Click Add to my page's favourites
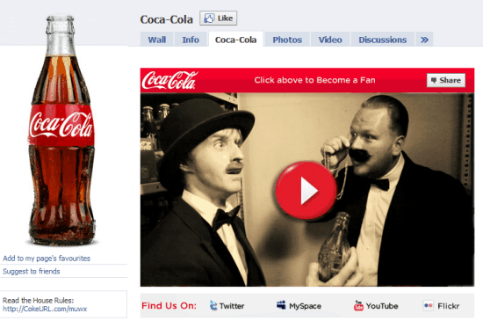483x328 pixels. coord(47,259)
